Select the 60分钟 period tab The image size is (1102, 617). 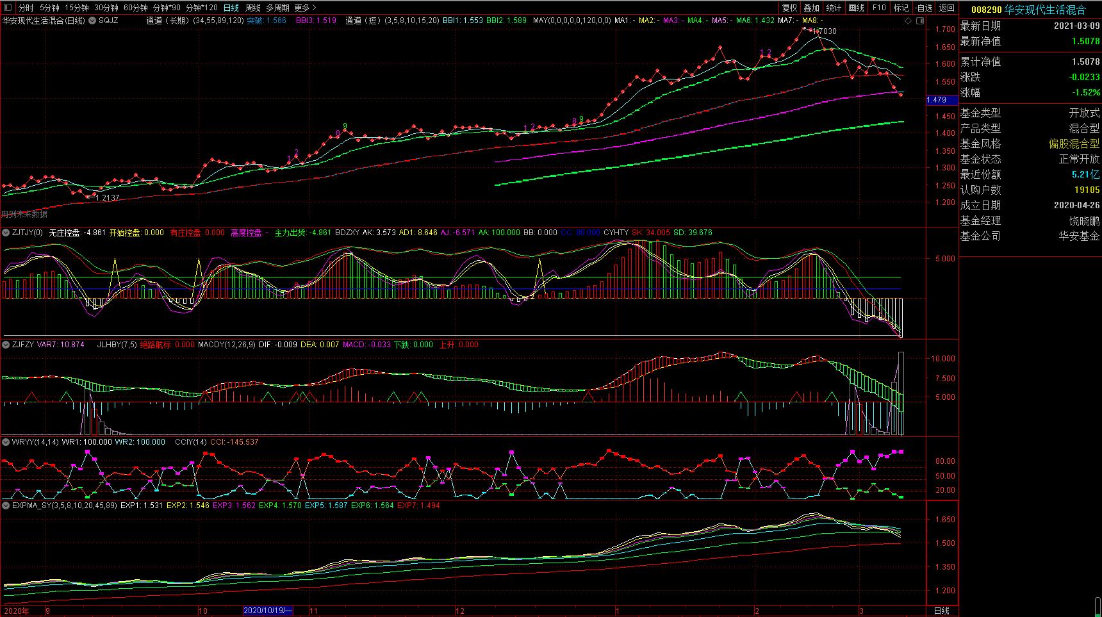(x=135, y=8)
